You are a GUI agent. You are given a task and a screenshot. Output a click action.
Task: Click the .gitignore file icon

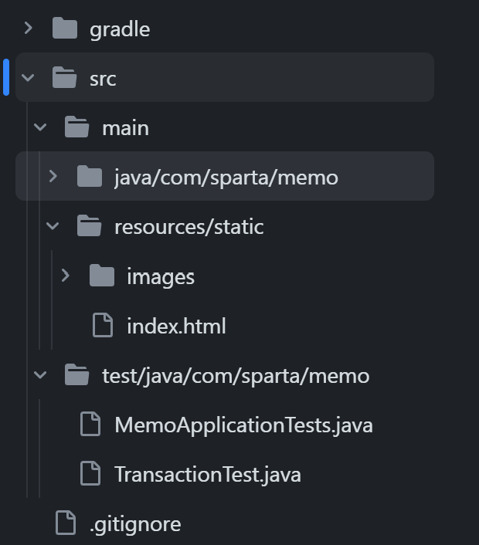coord(66,523)
